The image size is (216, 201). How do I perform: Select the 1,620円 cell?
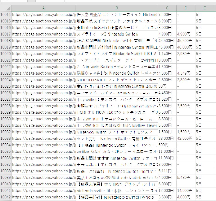[167, 99]
